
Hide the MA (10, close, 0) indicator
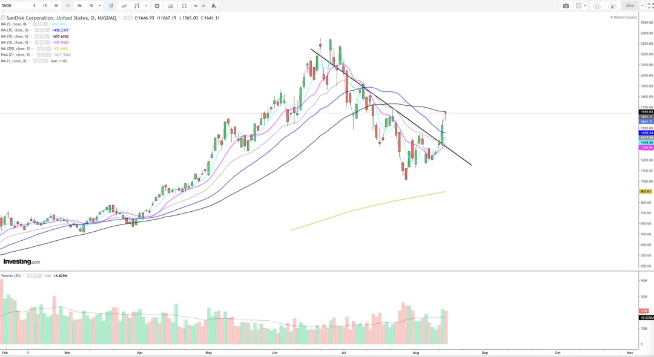point(37,42)
